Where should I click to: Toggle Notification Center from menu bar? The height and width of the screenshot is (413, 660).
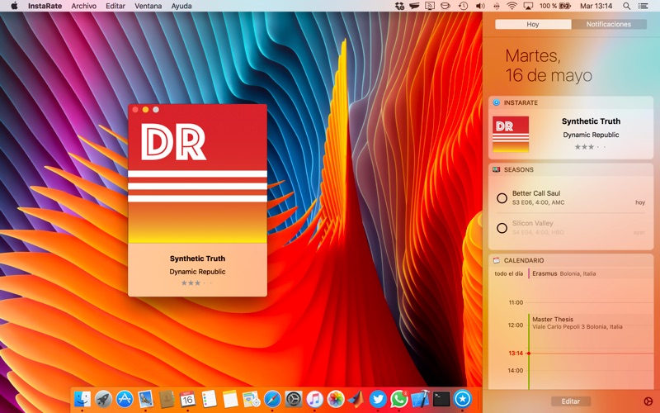click(x=643, y=6)
